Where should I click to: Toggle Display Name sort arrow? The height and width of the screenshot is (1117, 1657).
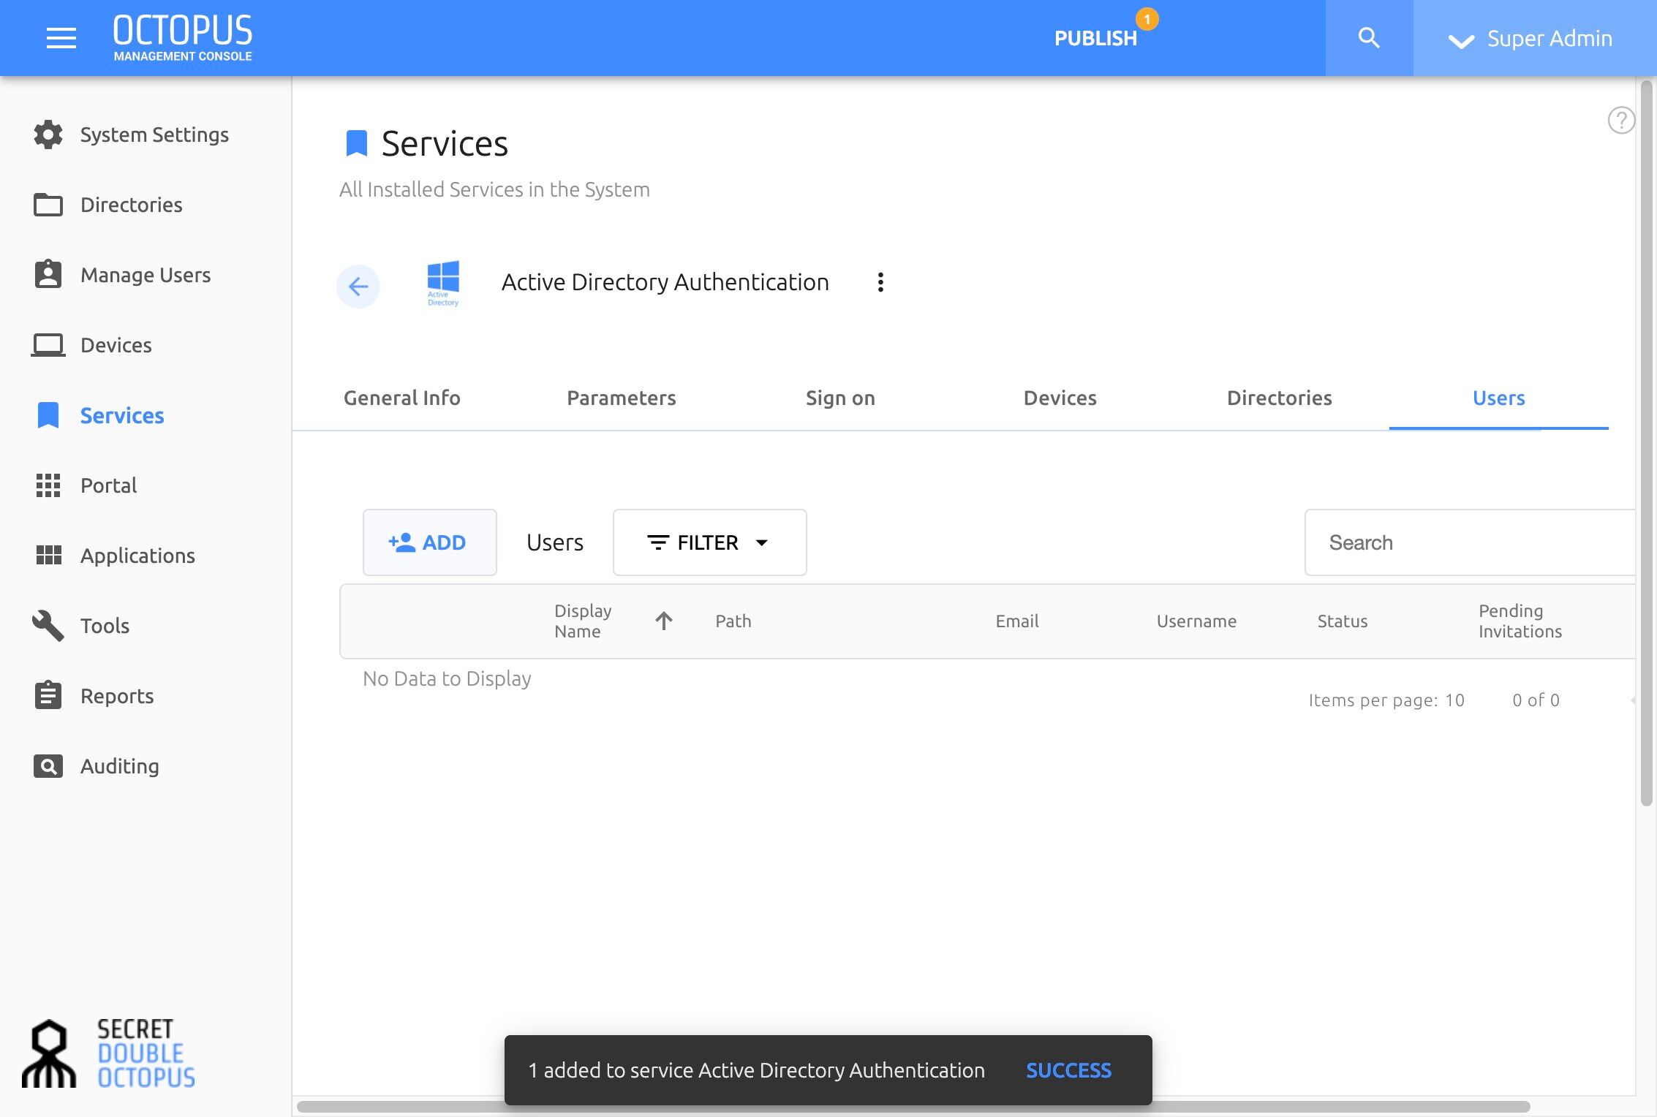click(x=664, y=621)
